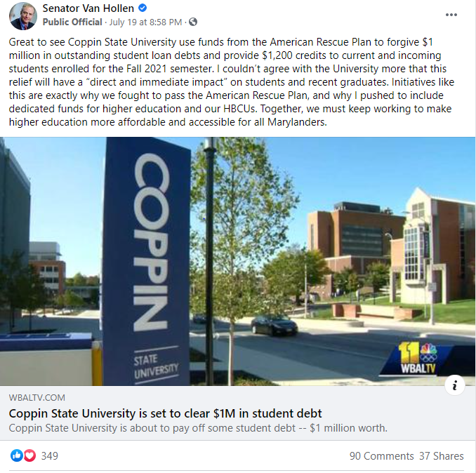Click the globe public audience icon
Screen dimensions: 476x473
click(193, 22)
